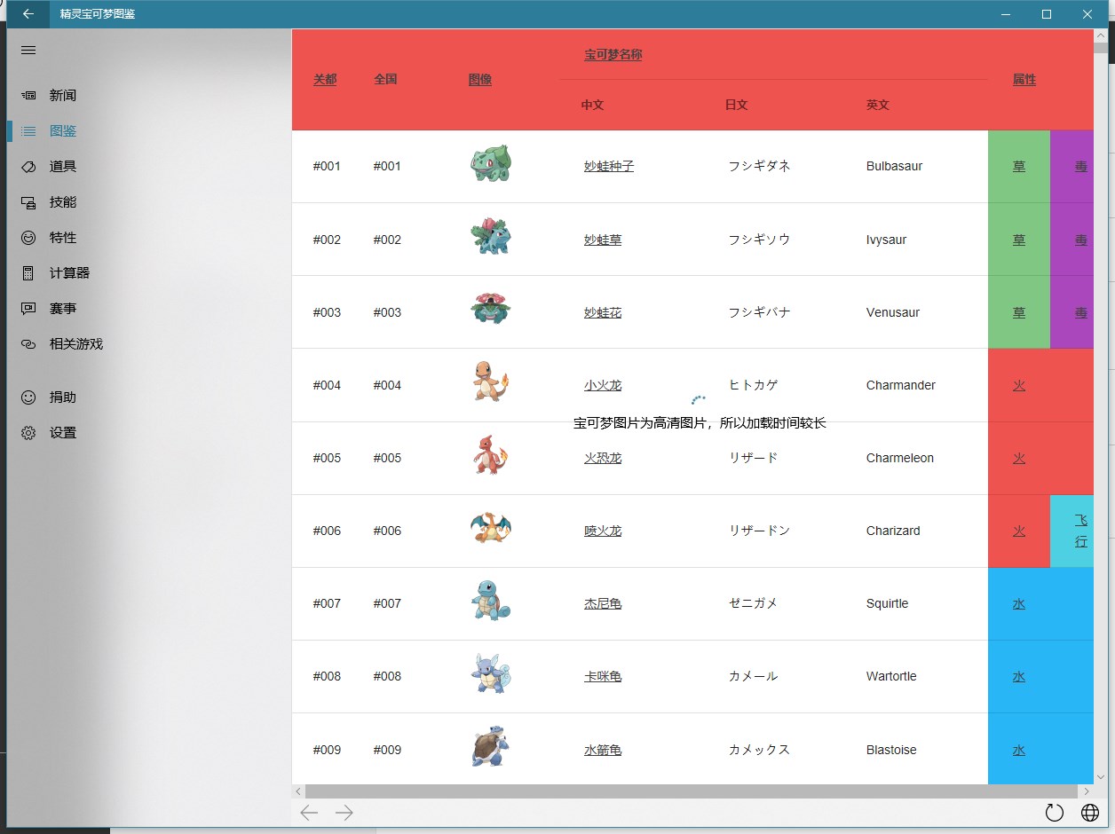1115x834 pixels.
Task: Open the 妙蛙草 link
Action: pyautogui.click(x=603, y=240)
